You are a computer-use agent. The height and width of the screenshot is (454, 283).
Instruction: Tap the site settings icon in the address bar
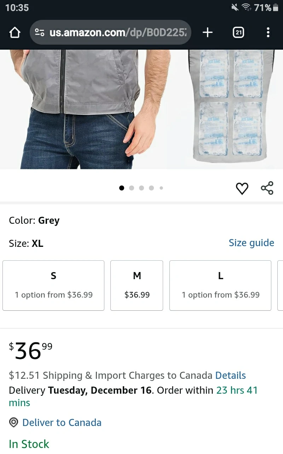point(40,33)
